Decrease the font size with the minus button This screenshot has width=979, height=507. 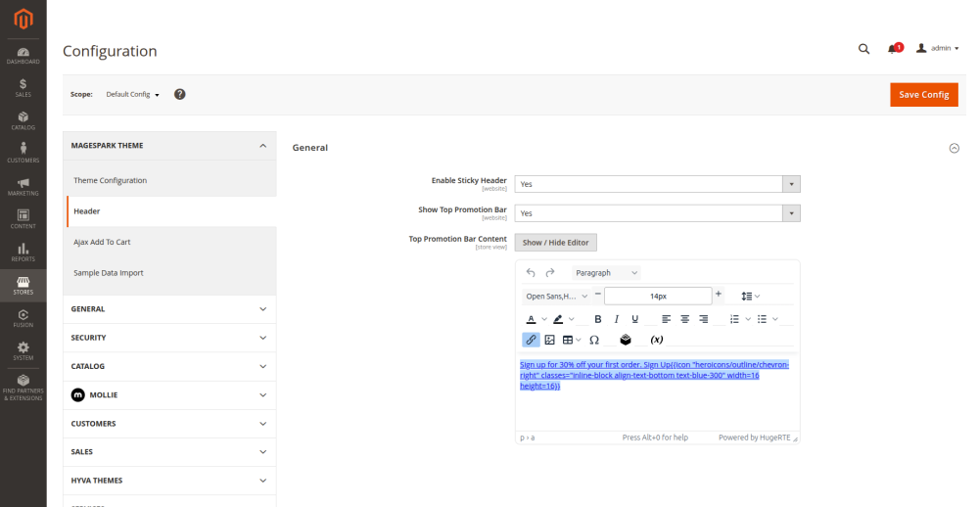pyautogui.click(x=597, y=294)
